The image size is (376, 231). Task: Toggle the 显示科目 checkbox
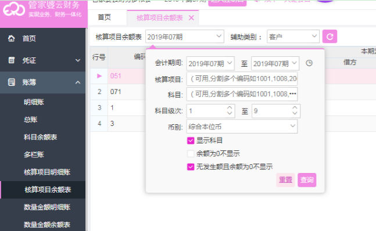191,140
